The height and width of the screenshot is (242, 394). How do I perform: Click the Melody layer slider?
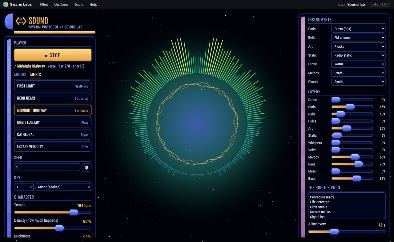352,157
